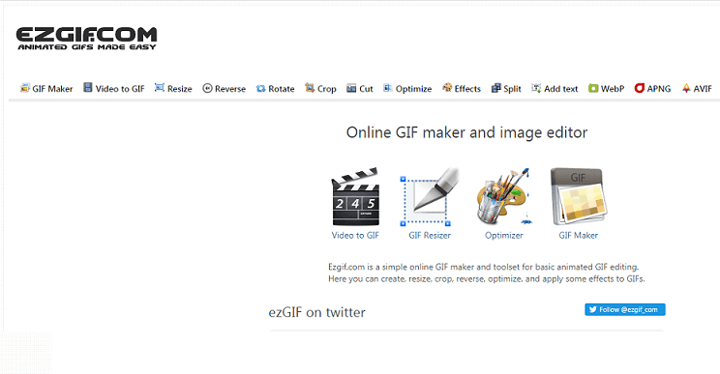This screenshot has height=374, width=720.
Task: Follow the GIF Resizer text link
Action: pyautogui.click(x=430, y=236)
